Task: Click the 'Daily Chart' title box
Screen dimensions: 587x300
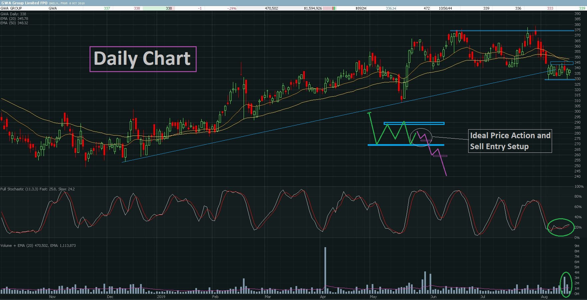Action: coord(143,59)
